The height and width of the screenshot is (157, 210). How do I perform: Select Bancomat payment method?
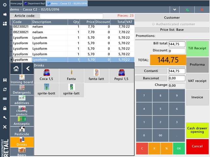(x=151, y=78)
